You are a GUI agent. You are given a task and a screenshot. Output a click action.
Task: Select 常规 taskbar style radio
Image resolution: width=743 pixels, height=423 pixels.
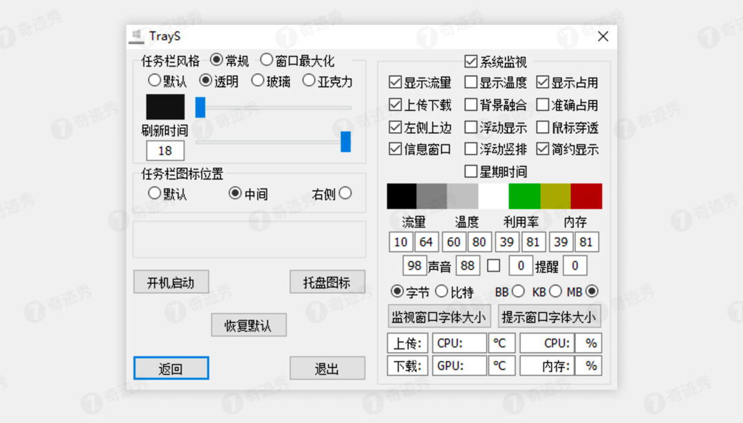(x=216, y=60)
